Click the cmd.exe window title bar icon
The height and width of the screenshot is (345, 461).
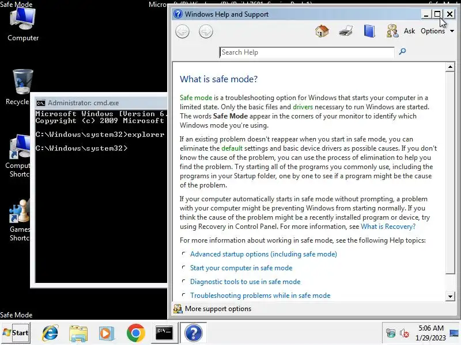tap(40, 103)
